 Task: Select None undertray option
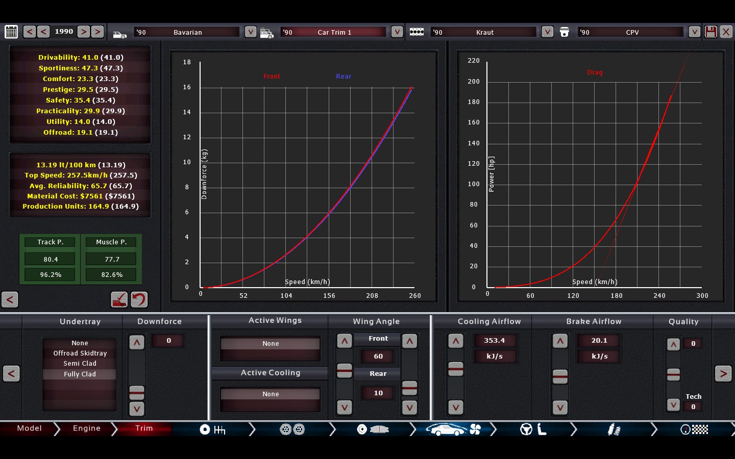(80, 343)
